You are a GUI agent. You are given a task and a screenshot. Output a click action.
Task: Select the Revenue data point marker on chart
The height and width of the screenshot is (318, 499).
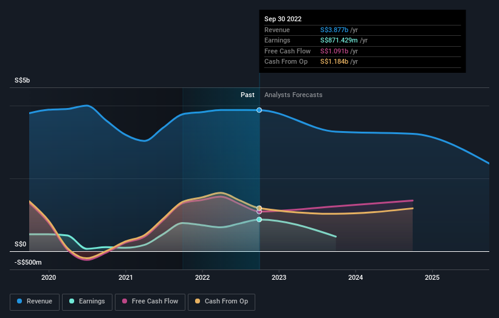pos(260,110)
